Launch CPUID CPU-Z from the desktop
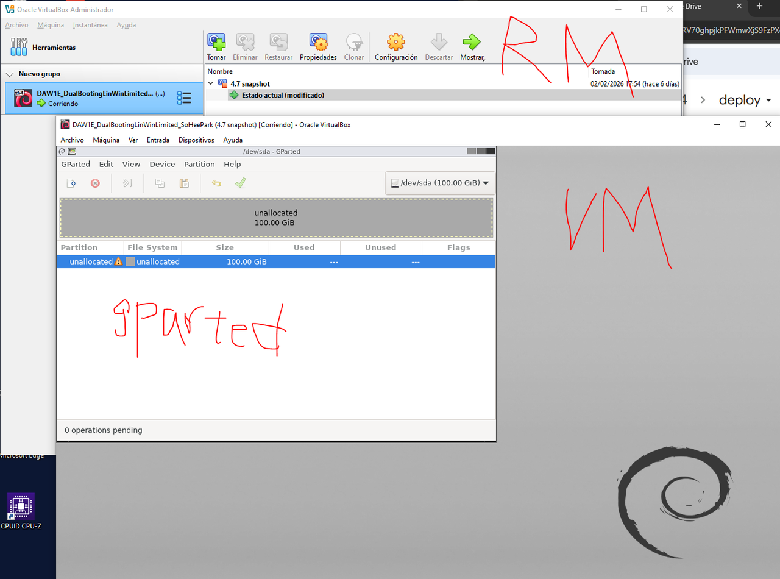Screen dimensions: 780x579 tap(21, 506)
